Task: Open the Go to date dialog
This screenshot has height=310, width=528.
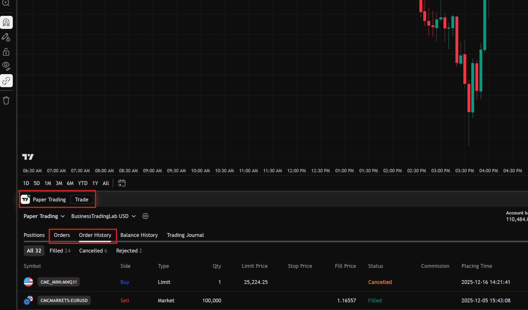Action: click(121, 183)
